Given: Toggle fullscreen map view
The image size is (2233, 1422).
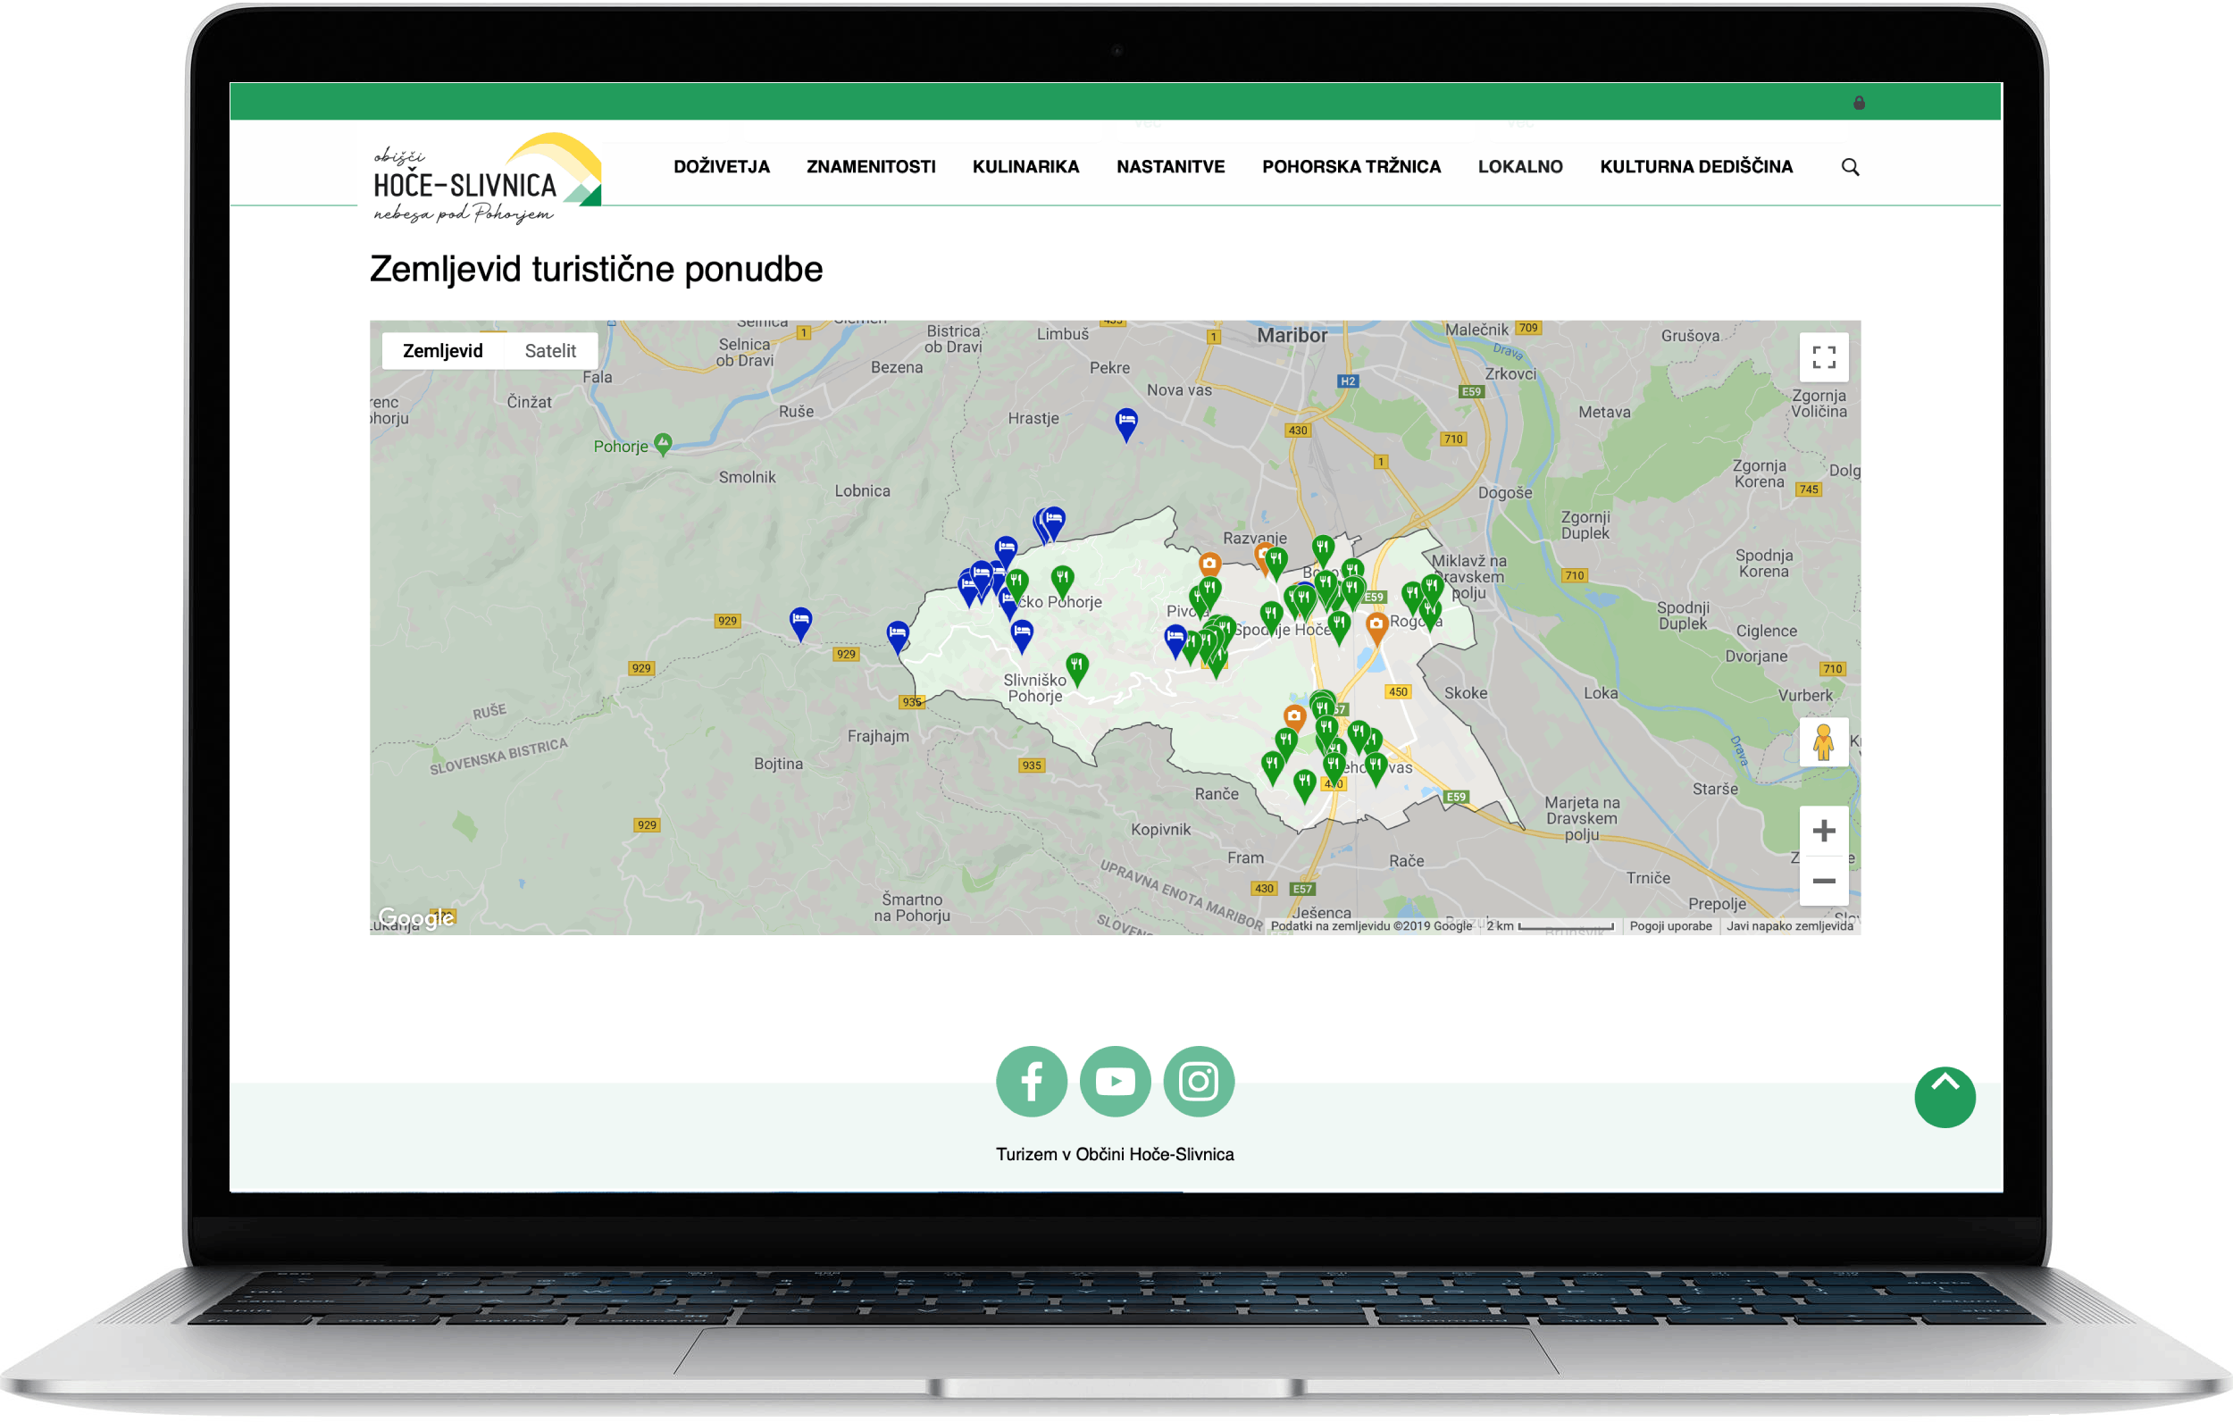Looking at the screenshot, I should (x=1823, y=357).
